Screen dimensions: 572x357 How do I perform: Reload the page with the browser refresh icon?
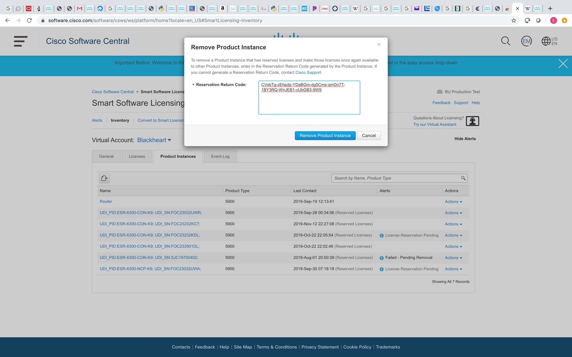click(29, 20)
